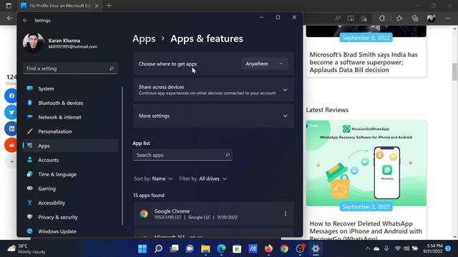Open Filter by All drives dropdown
Viewport: 458px width, 257px height.
pos(203,178)
